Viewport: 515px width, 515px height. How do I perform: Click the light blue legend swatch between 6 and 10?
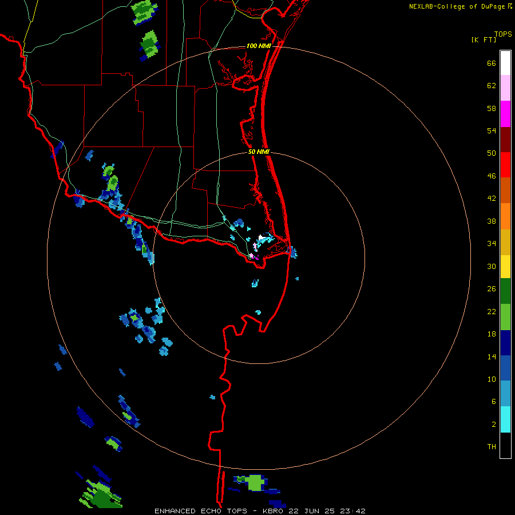tap(505, 394)
